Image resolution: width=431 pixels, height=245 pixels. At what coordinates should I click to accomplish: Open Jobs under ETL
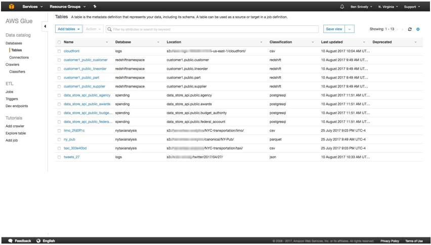click(x=9, y=92)
